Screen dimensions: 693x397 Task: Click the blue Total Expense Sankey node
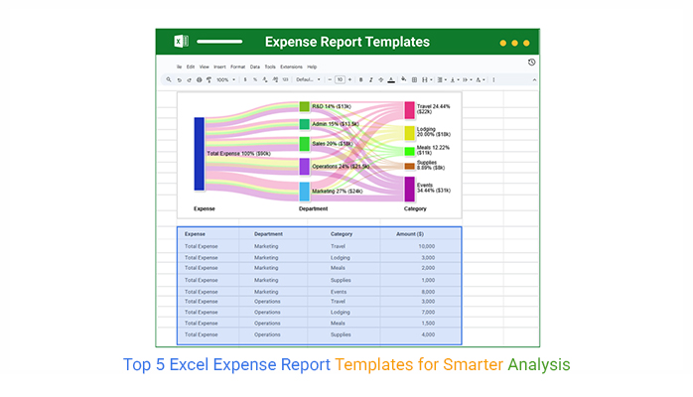pyautogui.click(x=199, y=154)
